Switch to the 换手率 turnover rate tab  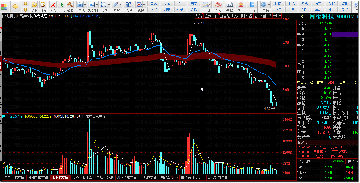click(x=88, y=178)
